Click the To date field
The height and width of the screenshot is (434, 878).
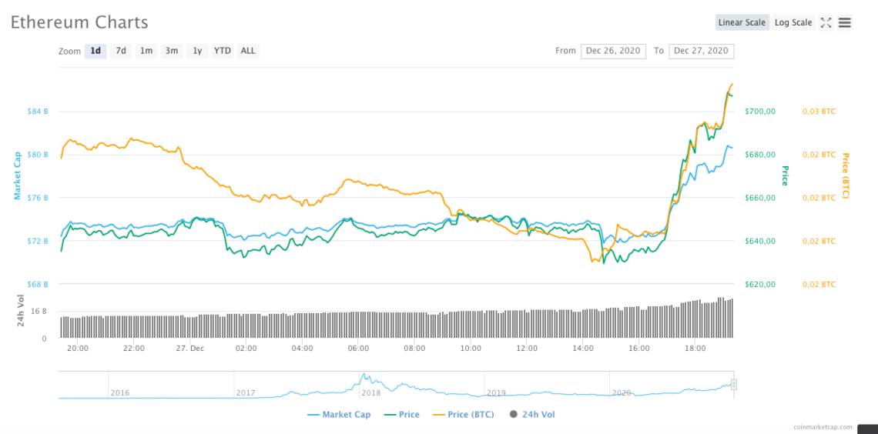(x=701, y=51)
